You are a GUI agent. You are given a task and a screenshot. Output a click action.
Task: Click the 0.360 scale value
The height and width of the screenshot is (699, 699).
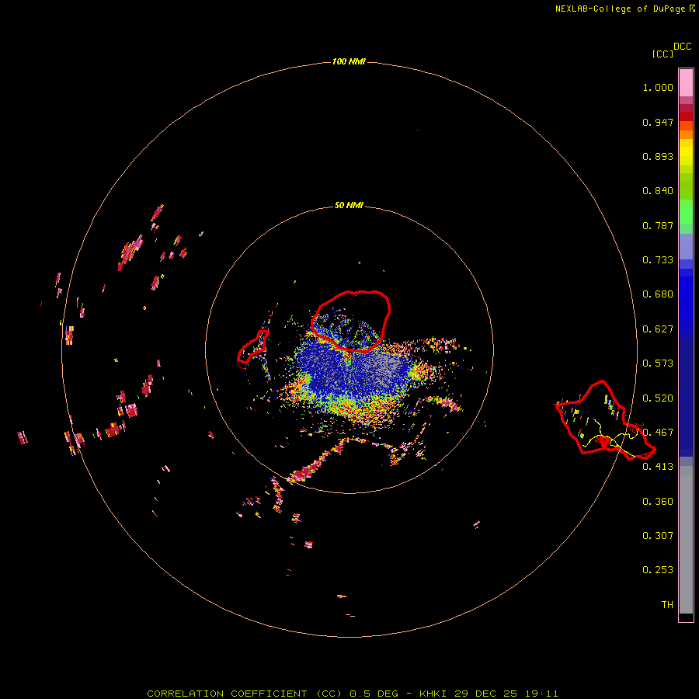tap(658, 502)
